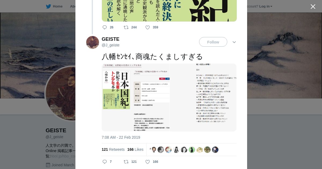
Task: Open GEISTE's profile avatar in tweet
Action: (x=93, y=42)
